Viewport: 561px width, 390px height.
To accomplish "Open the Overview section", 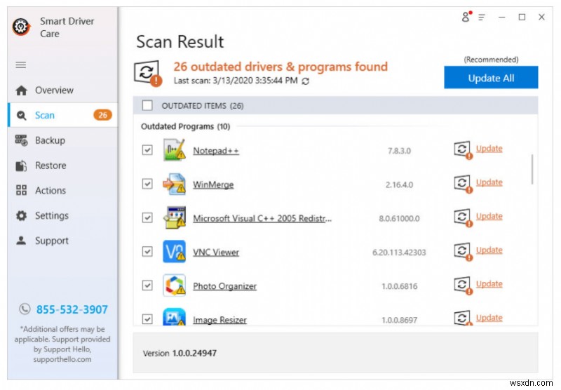I will pyautogui.click(x=62, y=90).
